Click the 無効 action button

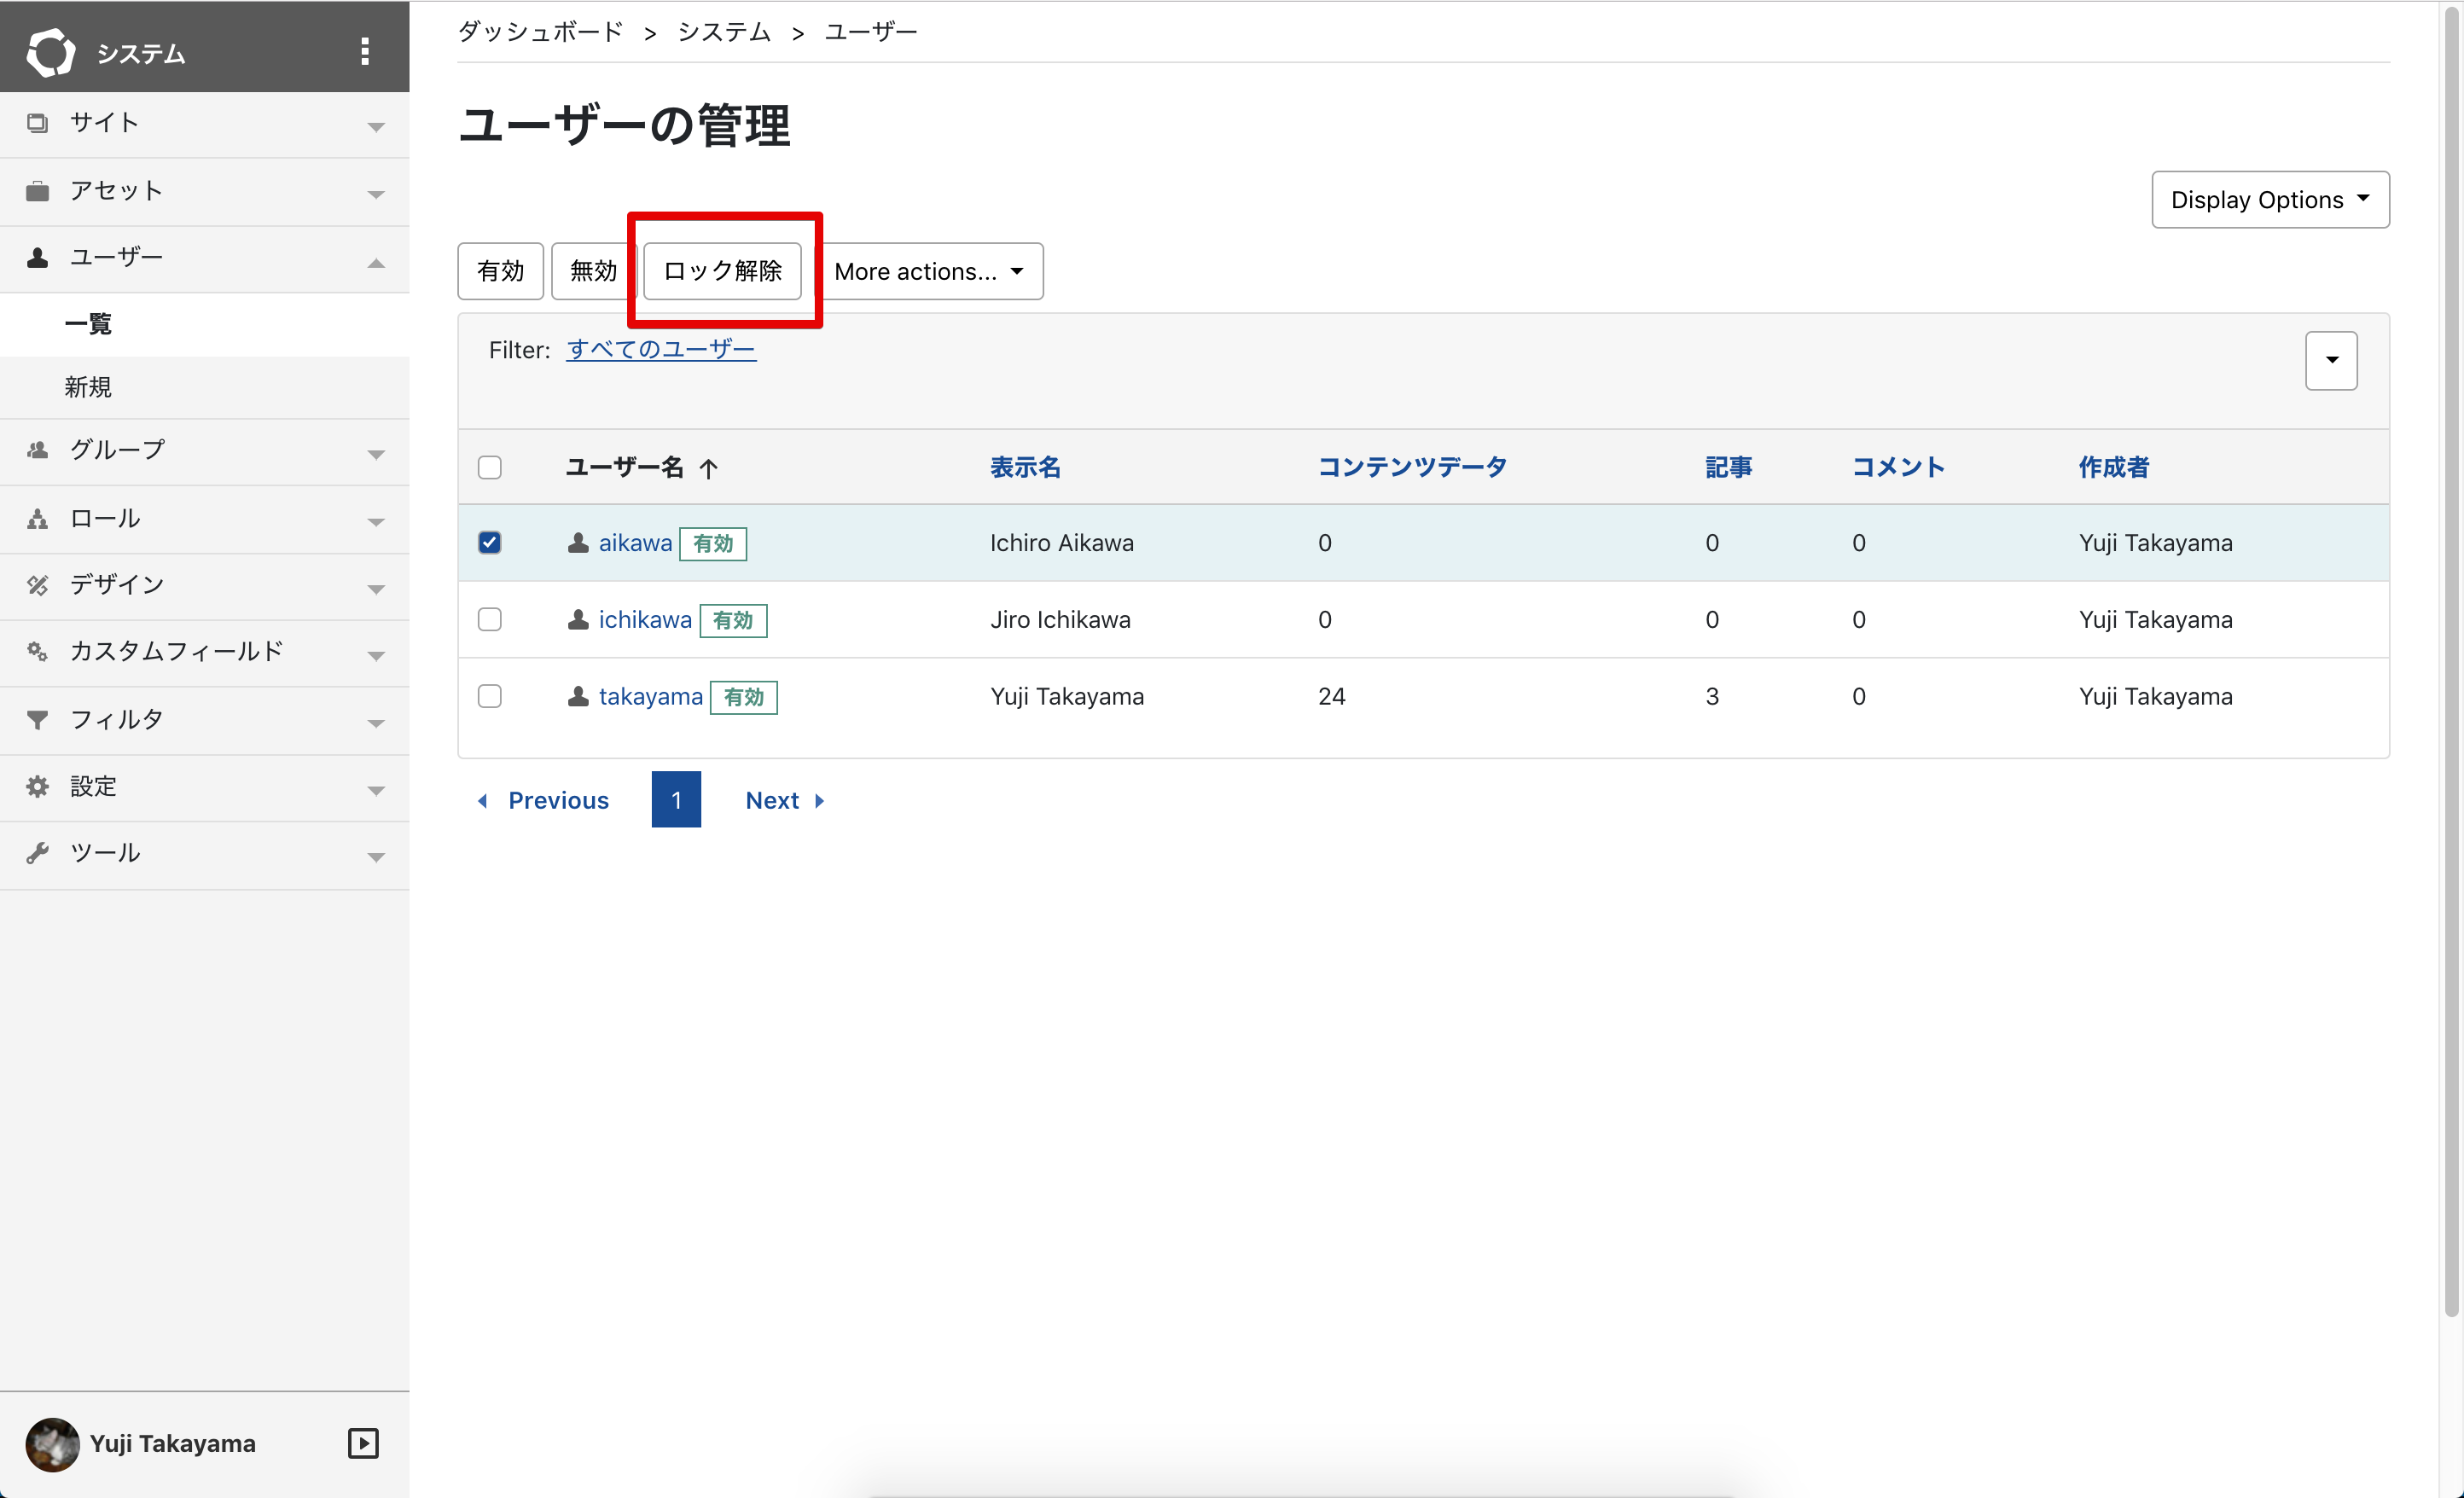click(593, 271)
